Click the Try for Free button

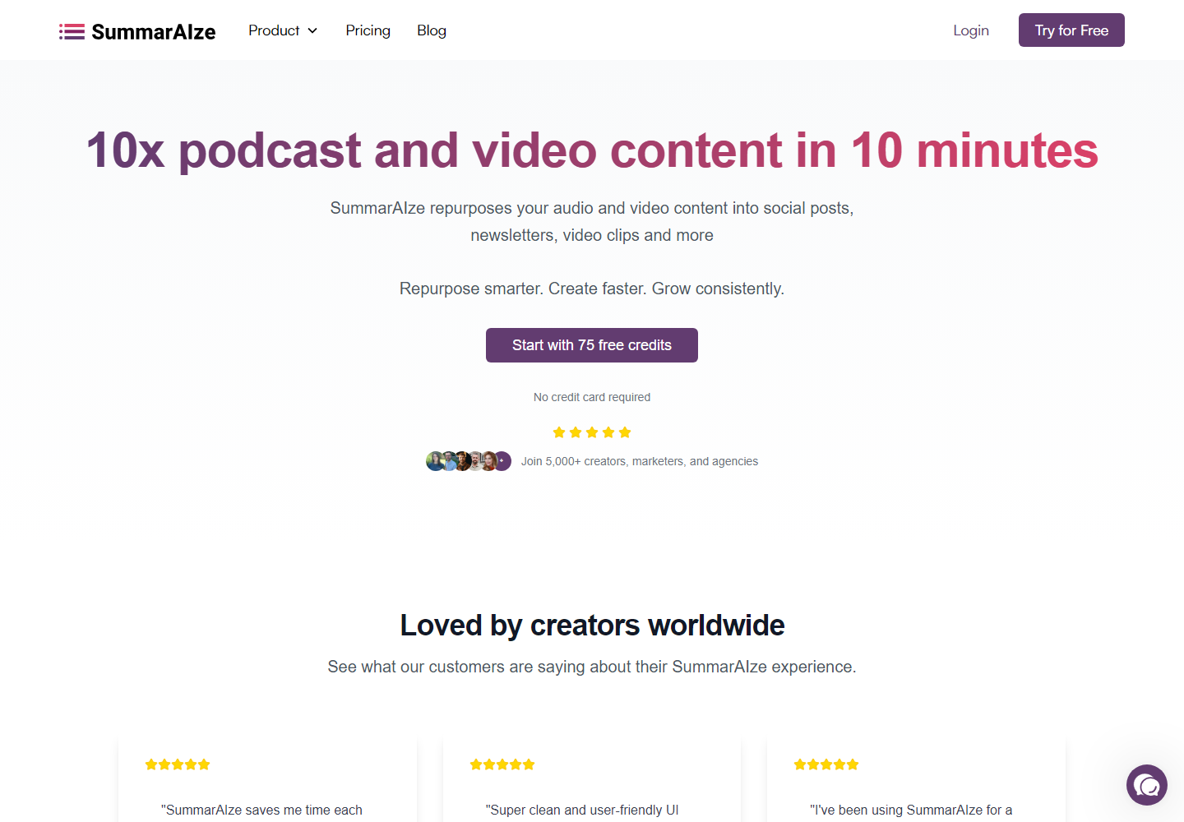click(x=1071, y=30)
